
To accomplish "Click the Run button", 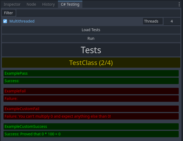I will point(91,38).
